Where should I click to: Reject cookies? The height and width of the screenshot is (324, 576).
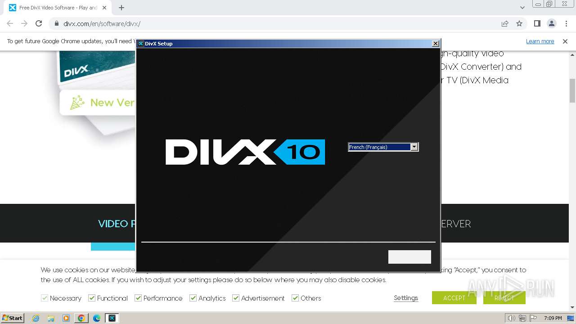504,298
